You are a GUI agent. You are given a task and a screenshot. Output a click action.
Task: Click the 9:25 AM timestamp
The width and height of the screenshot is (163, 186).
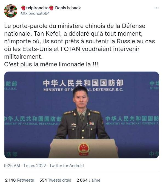click(x=12, y=166)
